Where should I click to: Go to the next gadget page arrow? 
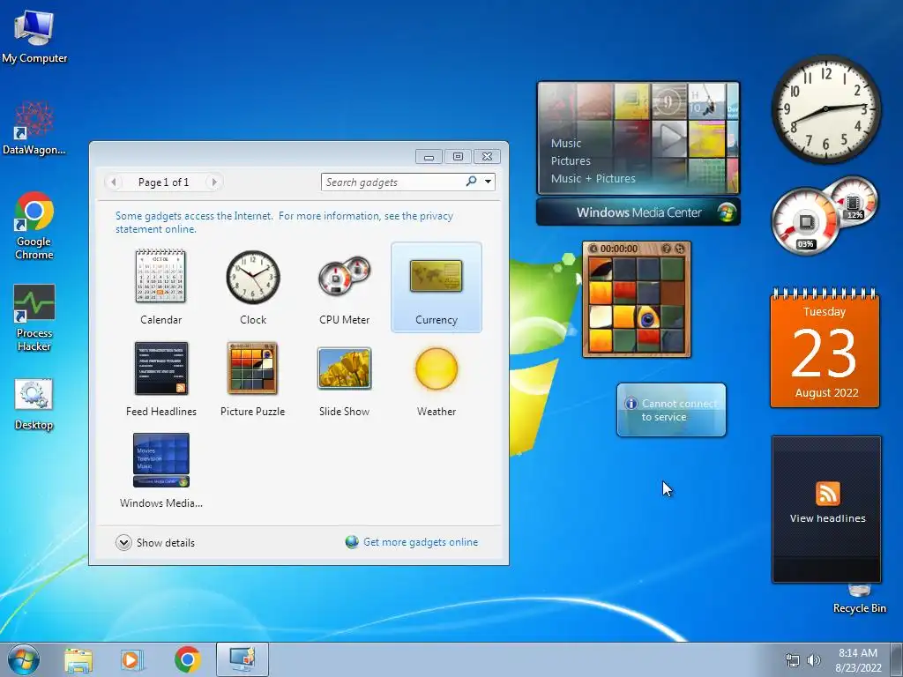click(214, 182)
